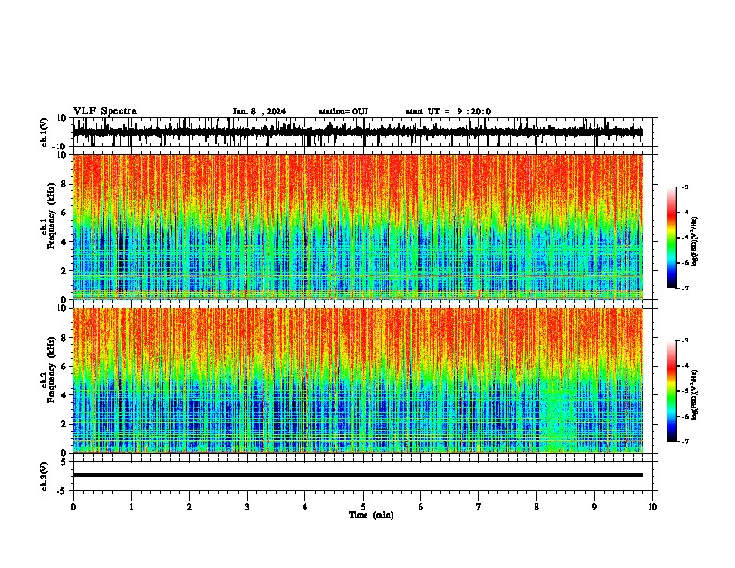Click the "-3" label on ch.1 color bar
This screenshot has width=735, height=568.
point(684,187)
